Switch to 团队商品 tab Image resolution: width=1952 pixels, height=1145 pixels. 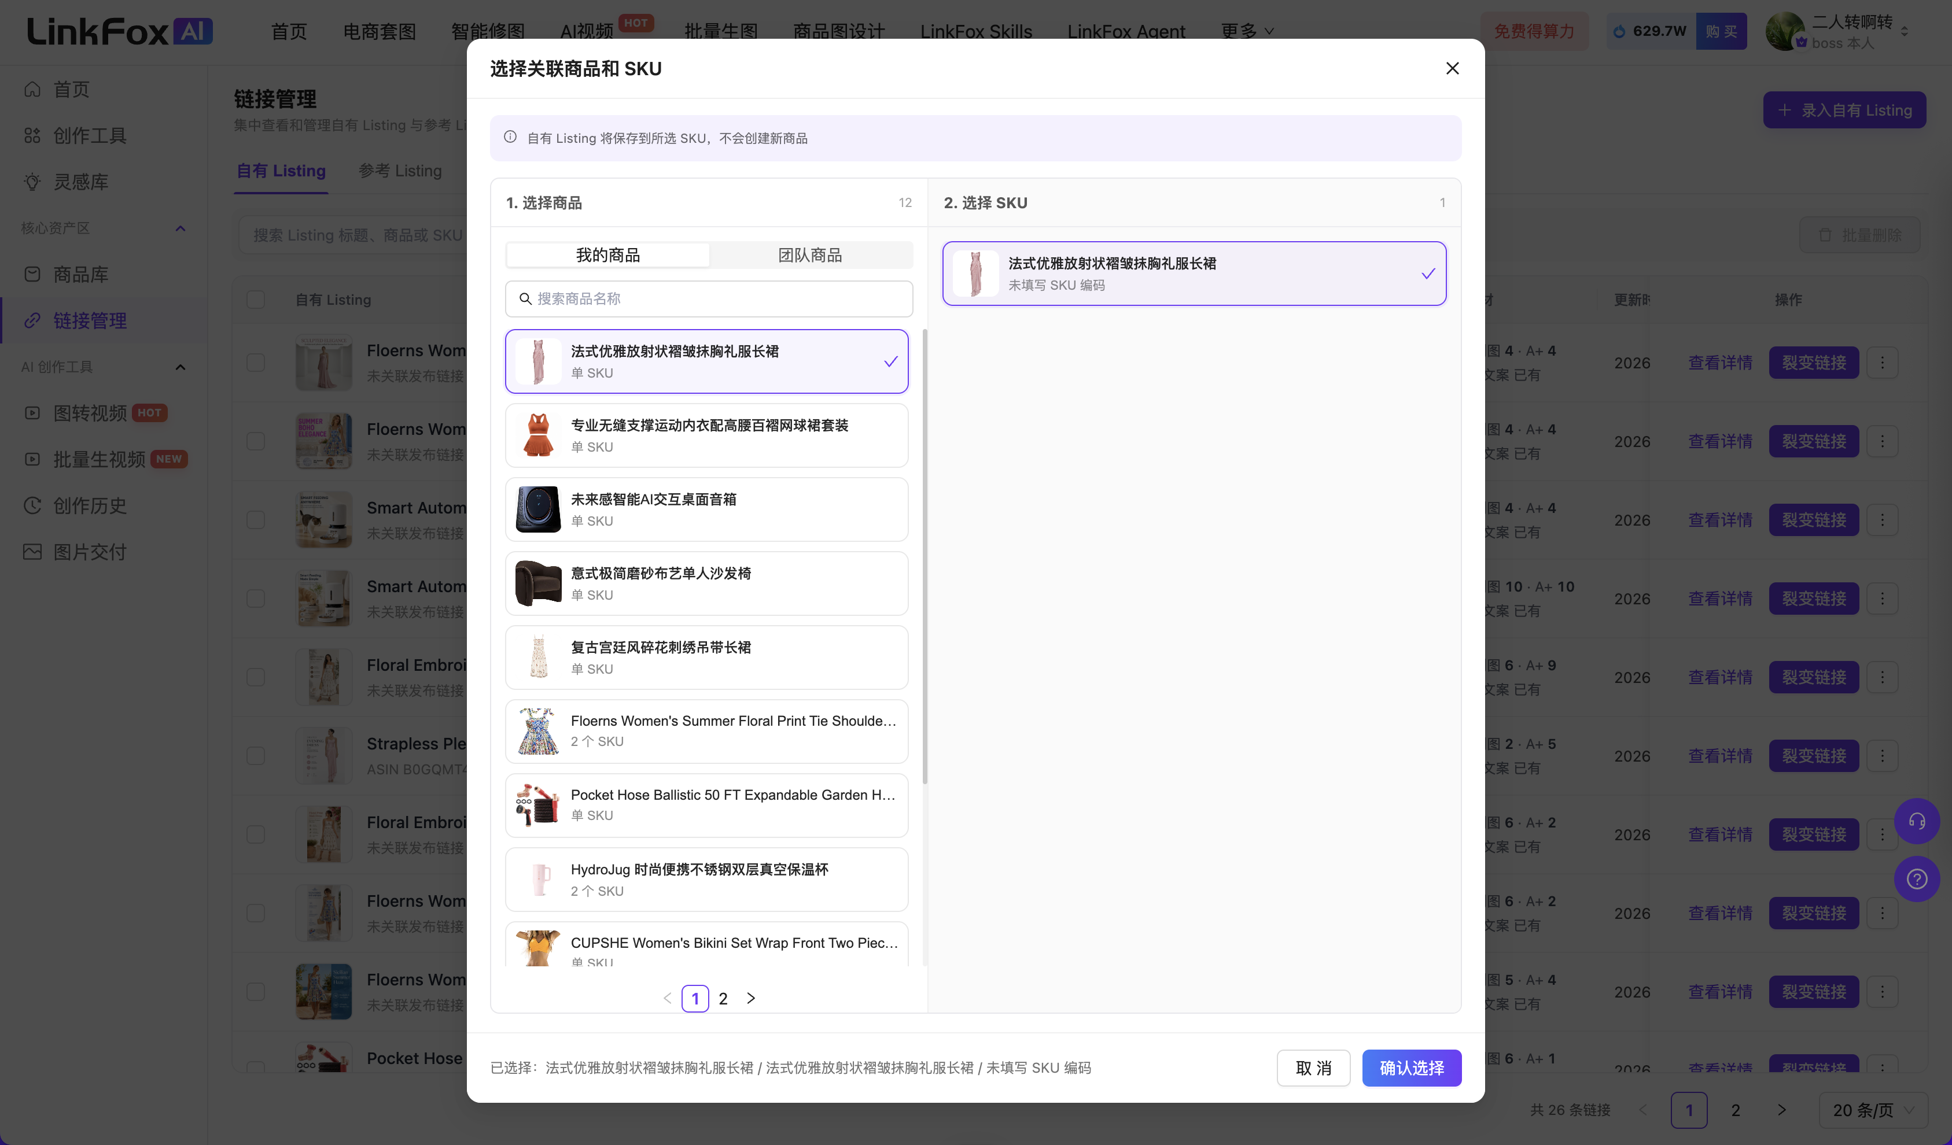pos(810,254)
